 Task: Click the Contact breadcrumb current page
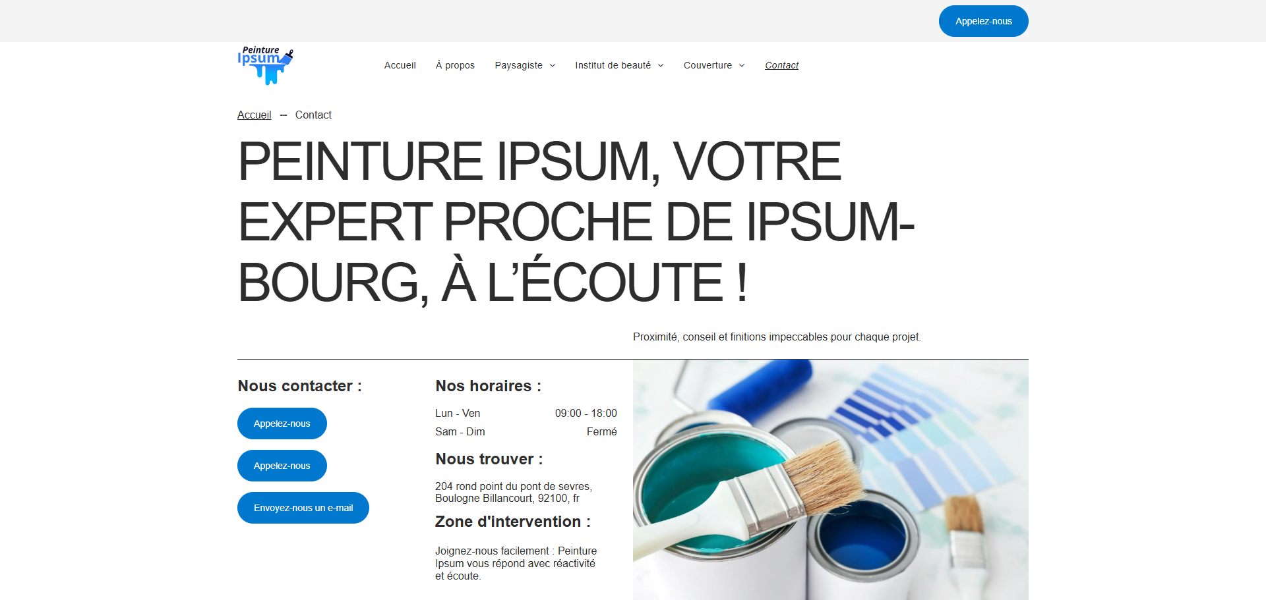pos(313,115)
